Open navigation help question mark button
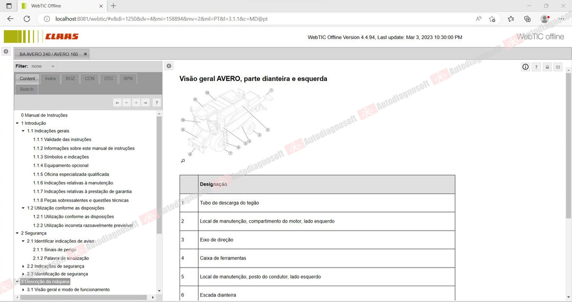Viewport: 572px width, 302px height. [x=156, y=103]
